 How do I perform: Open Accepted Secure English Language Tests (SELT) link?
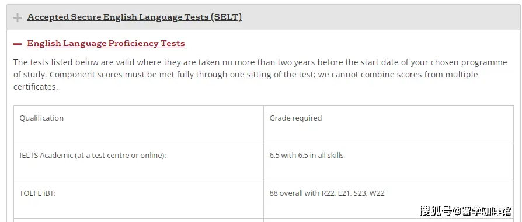click(134, 17)
